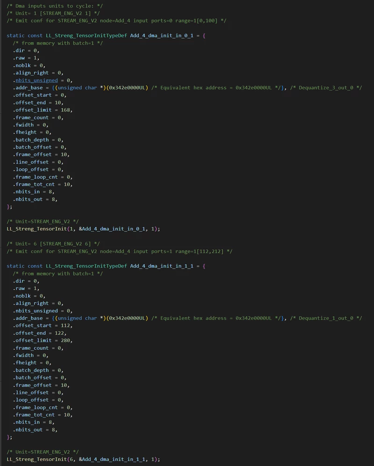Click the 'Dequantize_1_out_0' comment

coord(326,318)
